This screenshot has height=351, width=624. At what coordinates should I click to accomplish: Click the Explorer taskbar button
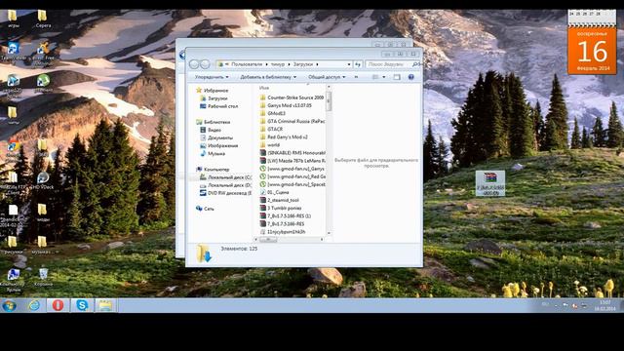pyautogui.click(x=105, y=305)
